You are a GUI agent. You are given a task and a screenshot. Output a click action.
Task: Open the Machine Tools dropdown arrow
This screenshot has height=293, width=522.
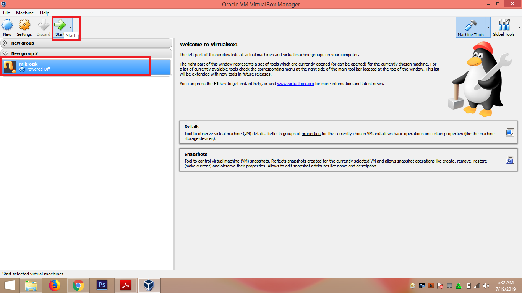488,27
